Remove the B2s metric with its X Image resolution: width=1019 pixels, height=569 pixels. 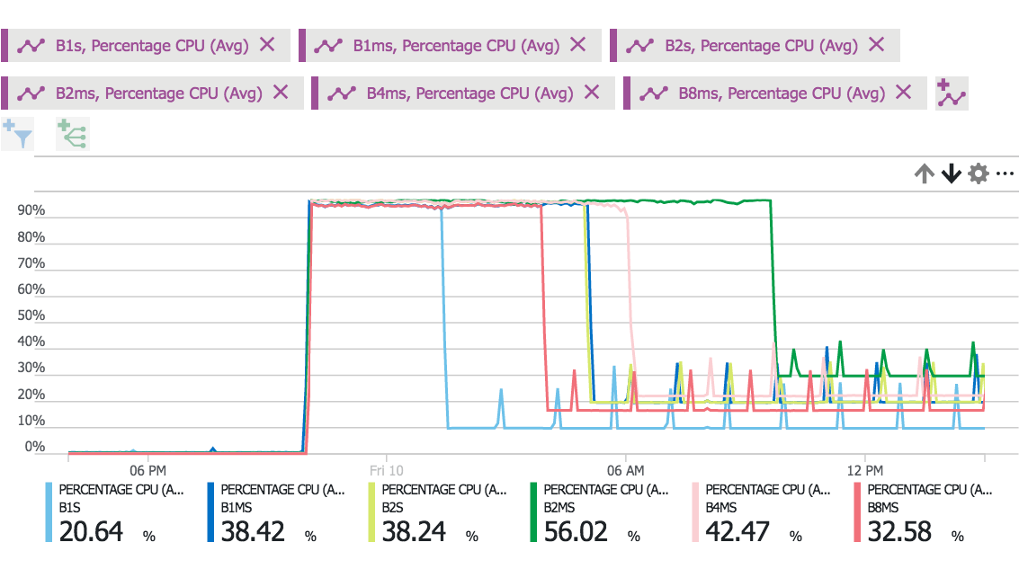tap(874, 45)
